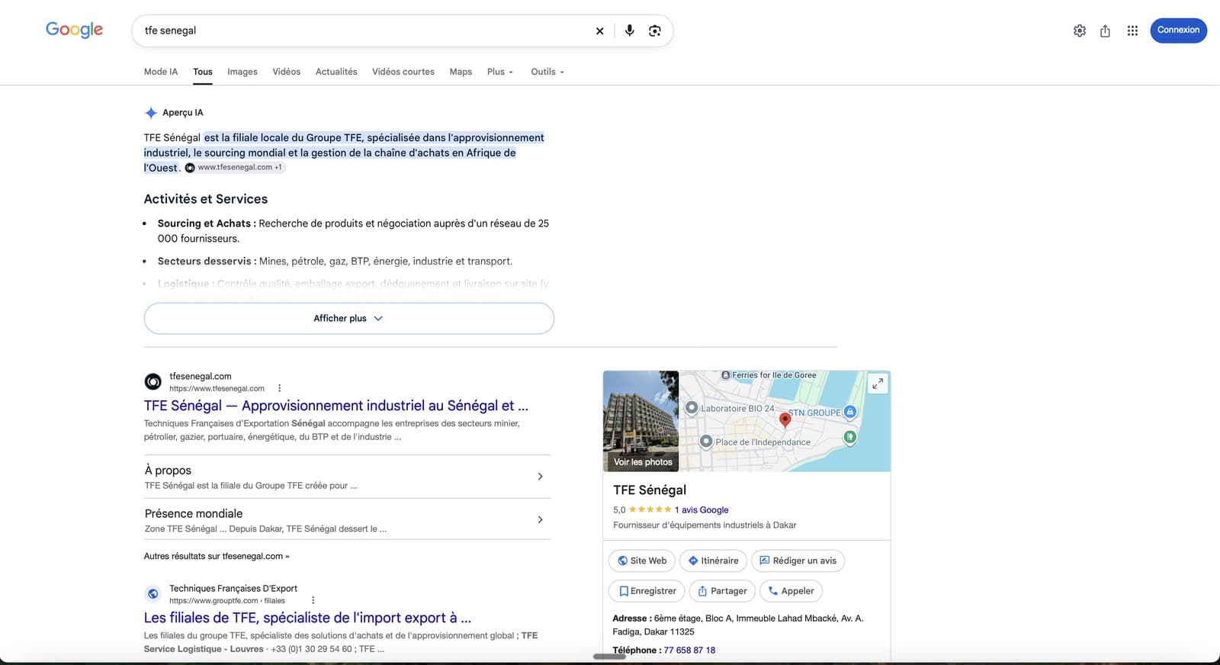Viewport: 1220px width, 665px height.
Task: Click the Activités et Services heading
Action: tap(206, 199)
